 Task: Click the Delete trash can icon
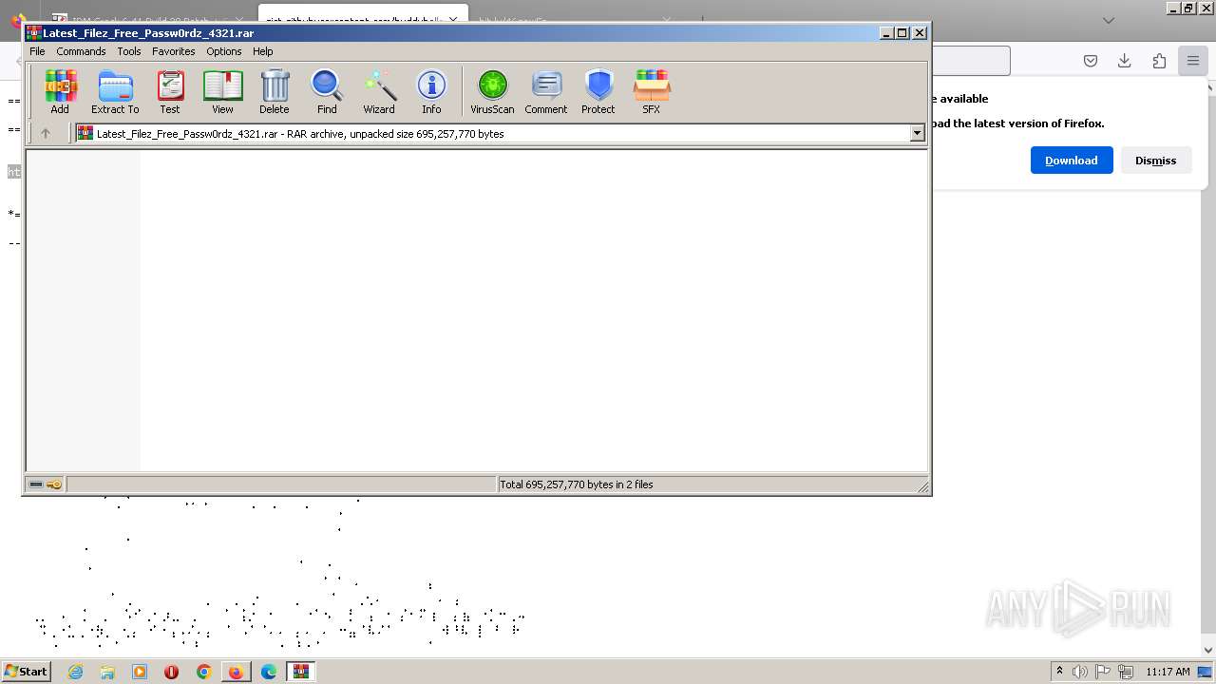point(275,92)
